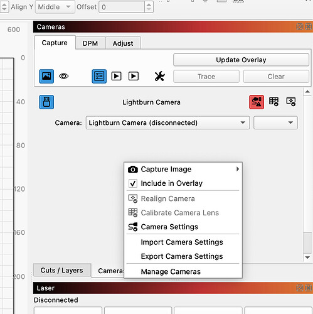This screenshot has height=314, width=313.
Task: Toggle the eye visibility icon
Action: (x=63, y=76)
